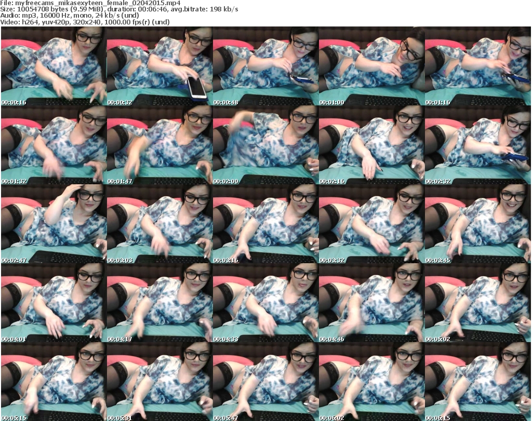532x421 pixels.
Task: Pick the frame at 00:01:47
Action: [160, 145]
